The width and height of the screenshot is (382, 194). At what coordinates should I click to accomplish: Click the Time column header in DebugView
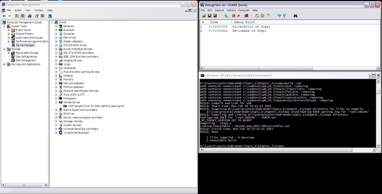pyautogui.click(x=220, y=22)
